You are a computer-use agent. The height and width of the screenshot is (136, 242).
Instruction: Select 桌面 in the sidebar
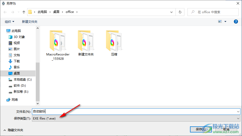coord(18,73)
